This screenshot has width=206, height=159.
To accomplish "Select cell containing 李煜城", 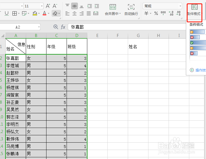I will (x=16, y=66).
